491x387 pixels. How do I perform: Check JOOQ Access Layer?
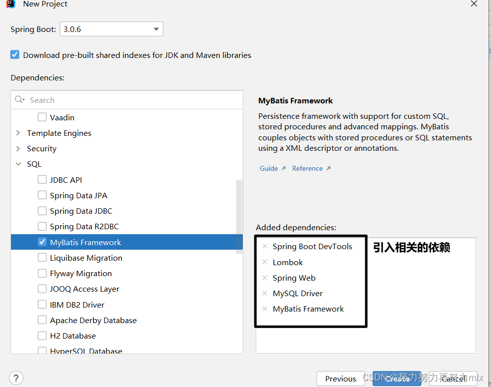[42, 289]
